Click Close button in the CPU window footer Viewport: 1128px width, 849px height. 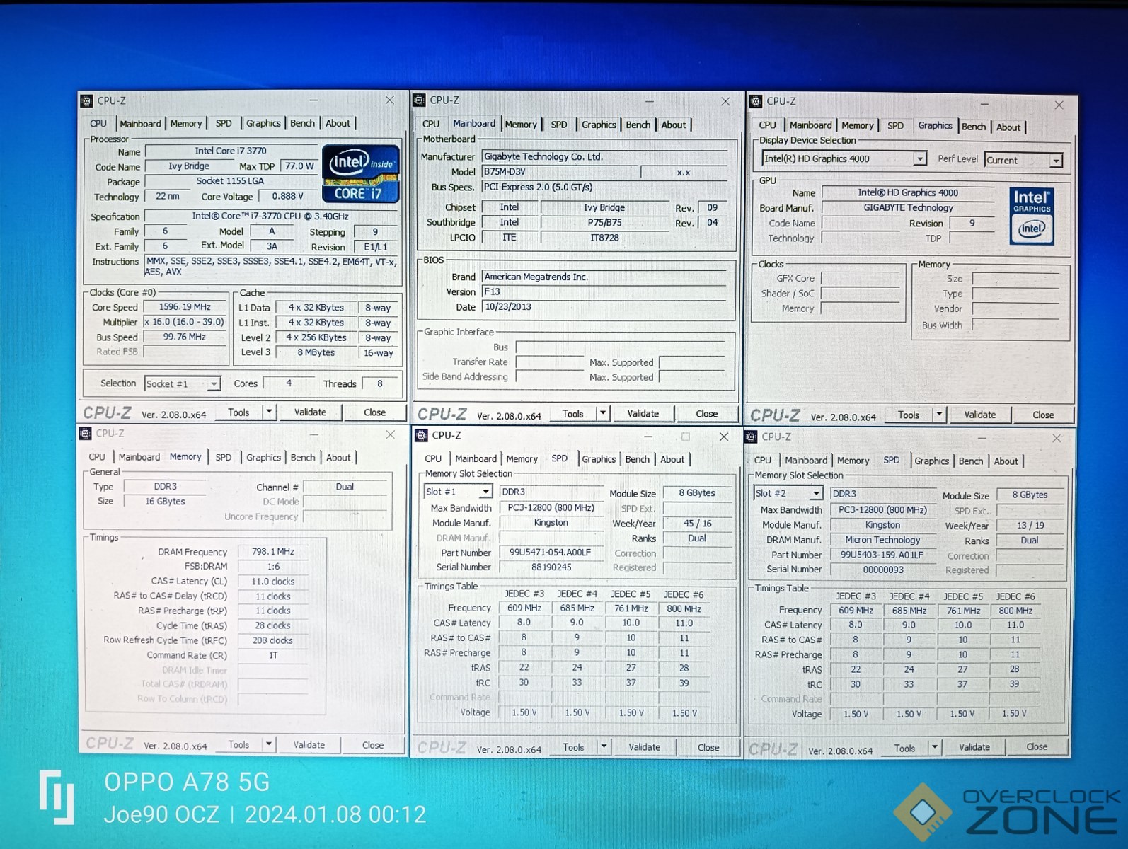pos(374,412)
